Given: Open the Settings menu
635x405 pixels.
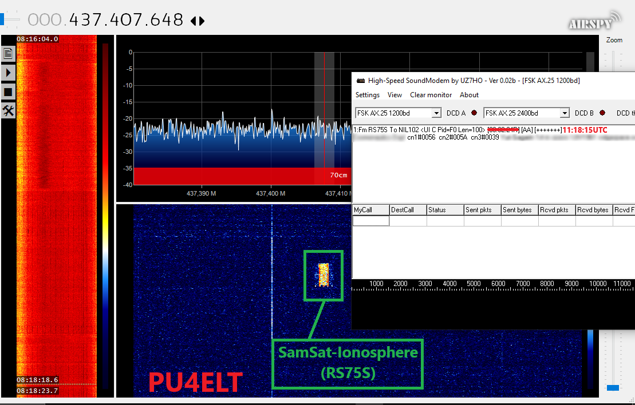Looking at the screenshot, I should tap(368, 95).
